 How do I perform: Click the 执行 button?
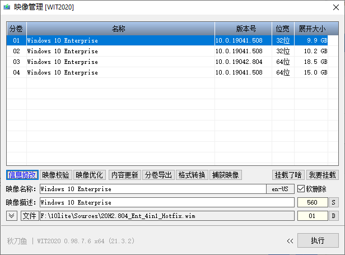(318, 240)
